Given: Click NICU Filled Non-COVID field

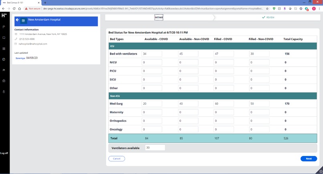Looking at the screenshot, I should pyautogui.click(x=259, y=62).
